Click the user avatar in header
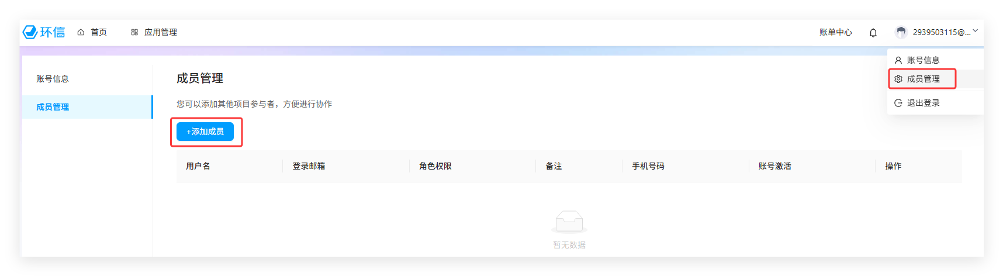The width and height of the screenshot is (1003, 276). click(901, 32)
